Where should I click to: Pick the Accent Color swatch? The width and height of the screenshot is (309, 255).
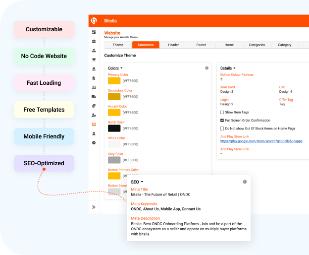pyautogui.click(x=114, y=113)
